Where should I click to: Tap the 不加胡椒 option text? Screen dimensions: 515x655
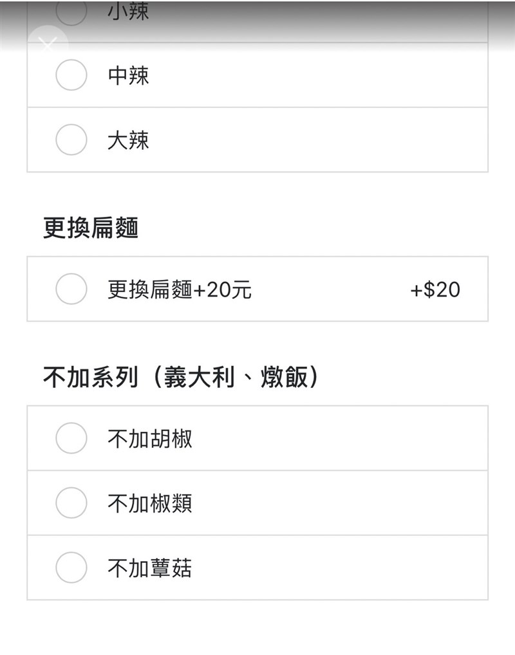(149, 439)
